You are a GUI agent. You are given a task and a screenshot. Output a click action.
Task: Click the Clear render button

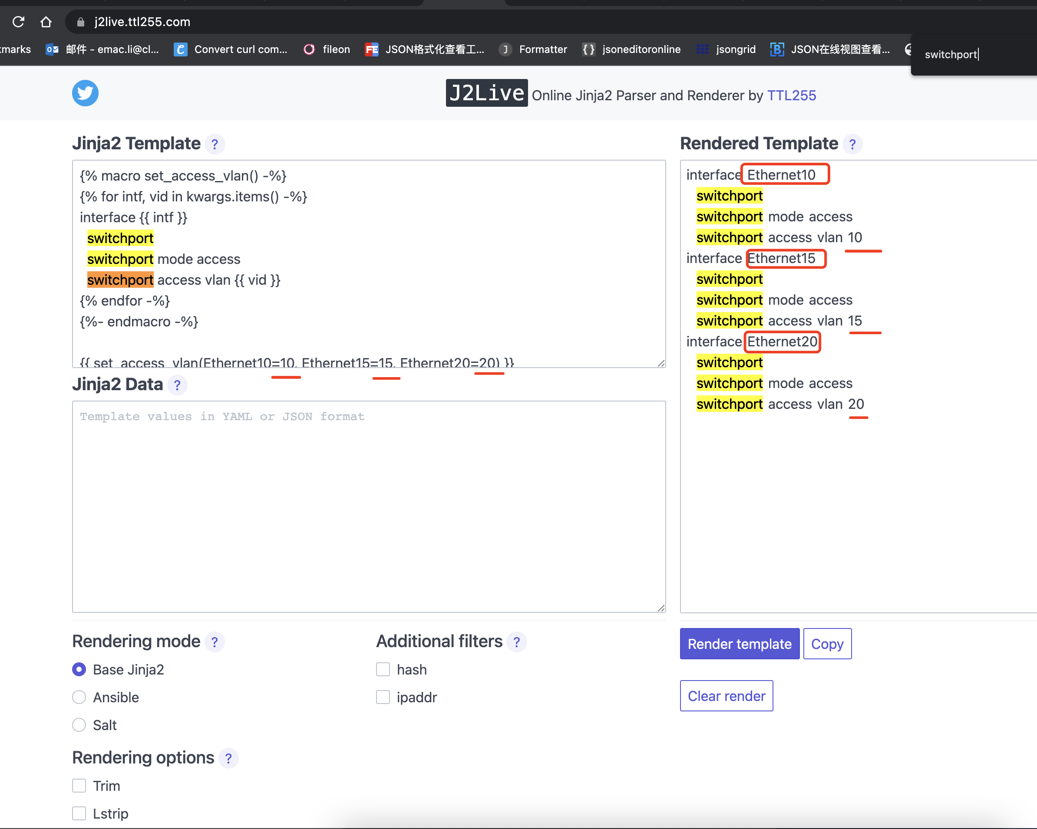tap(726, 696)
